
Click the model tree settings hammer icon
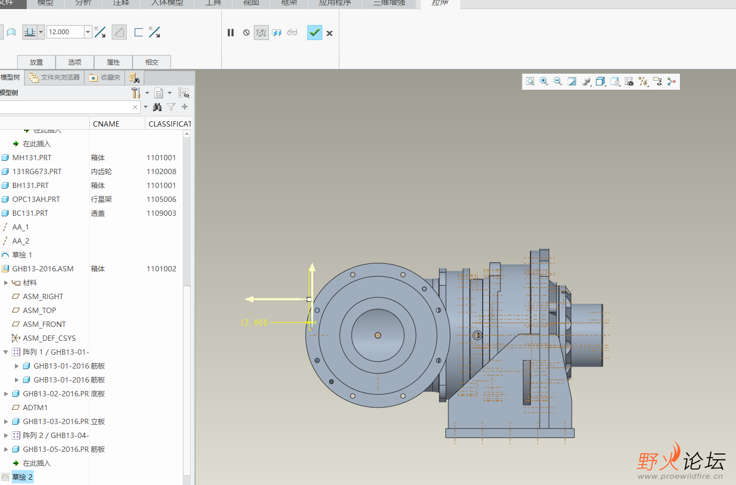tap(136, 93)
